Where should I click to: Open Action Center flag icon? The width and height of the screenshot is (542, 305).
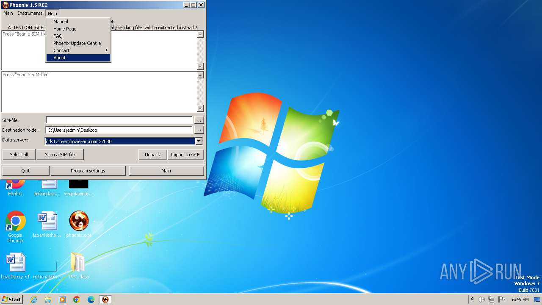pos(502,299)
